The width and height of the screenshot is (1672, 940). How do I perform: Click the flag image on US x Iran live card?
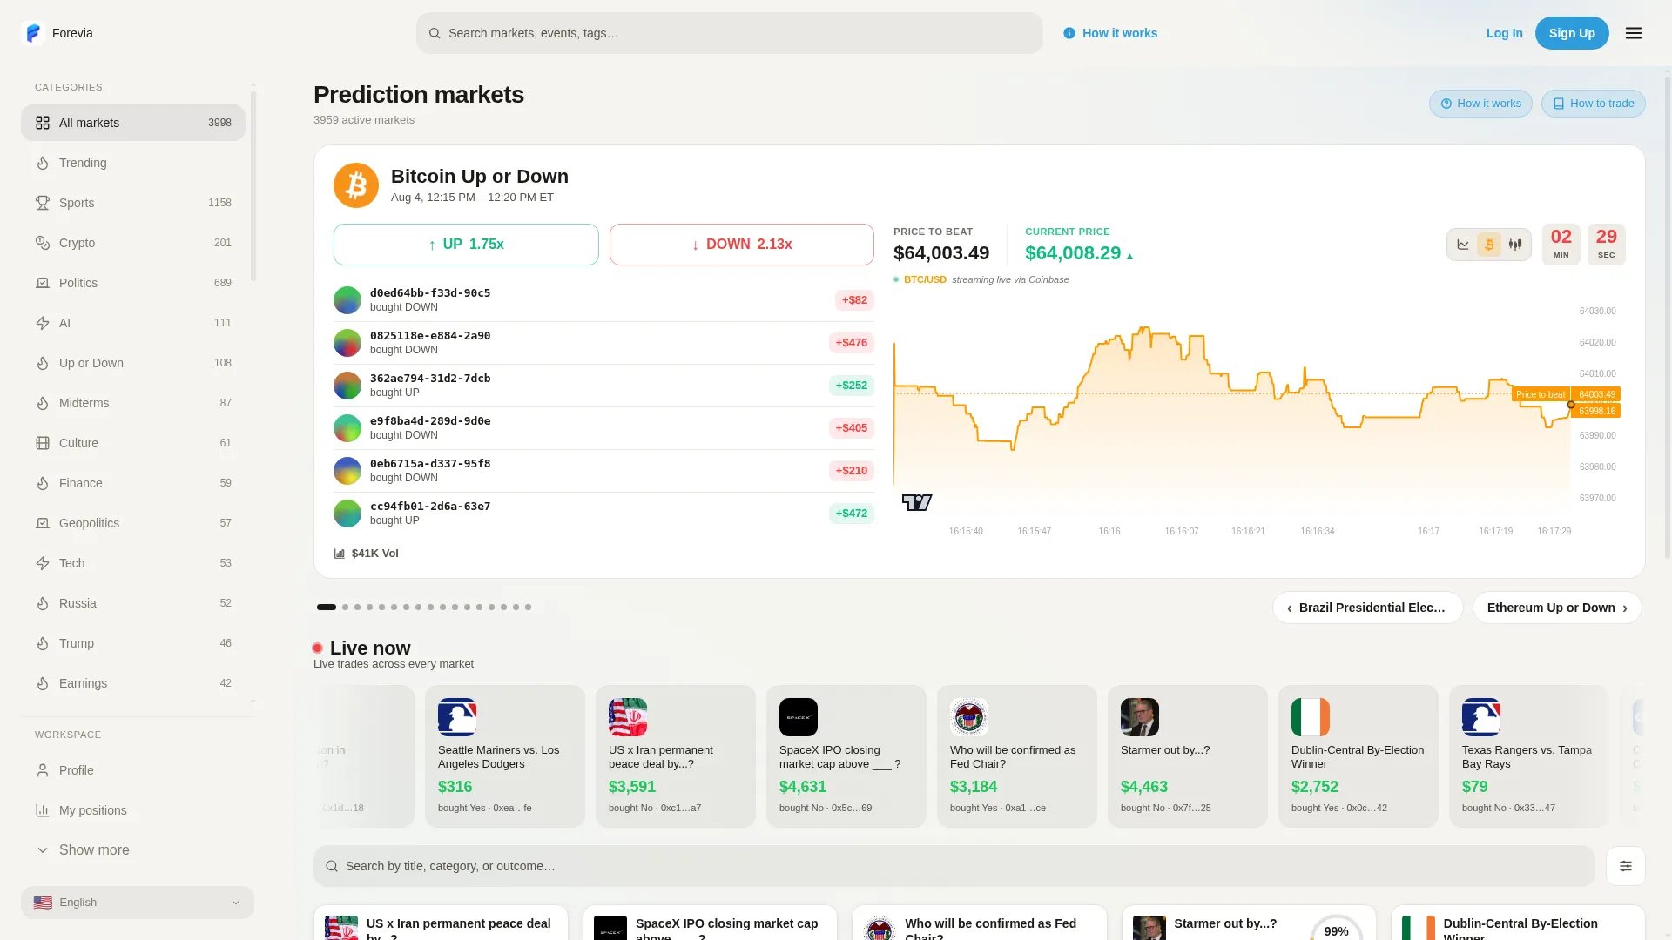(x=628, y=717)
